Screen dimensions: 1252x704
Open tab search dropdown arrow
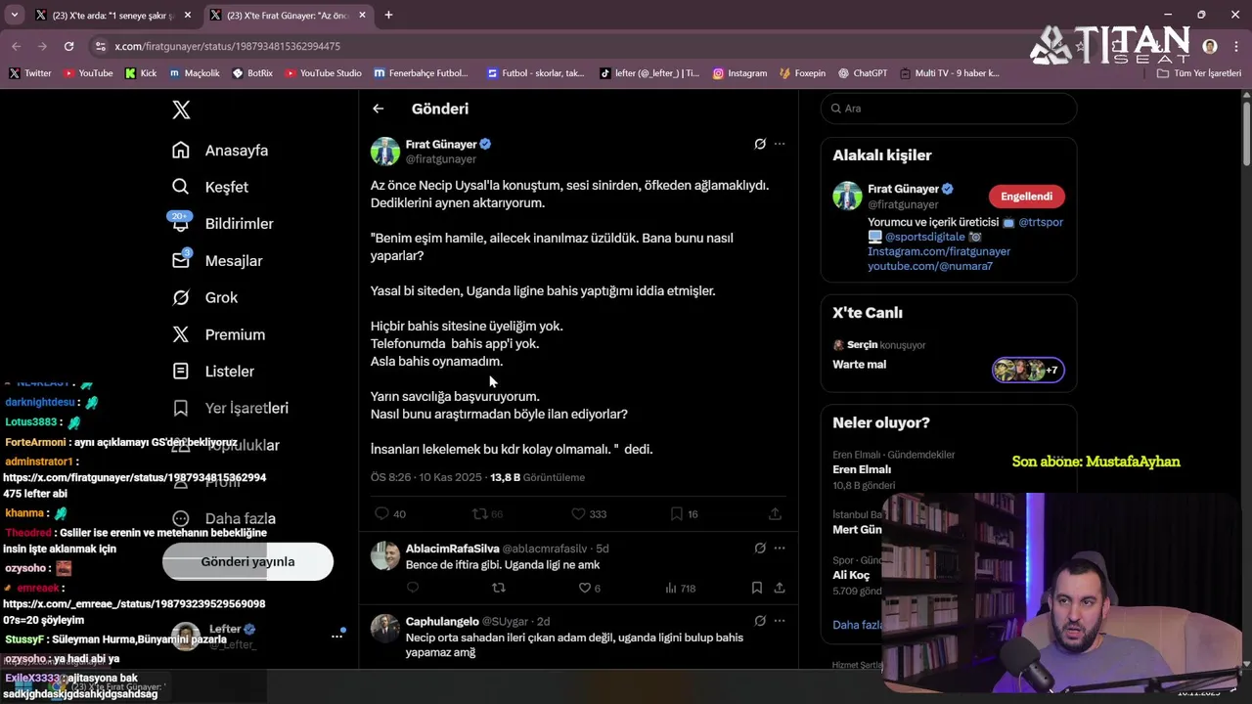(x=14, y=15)
